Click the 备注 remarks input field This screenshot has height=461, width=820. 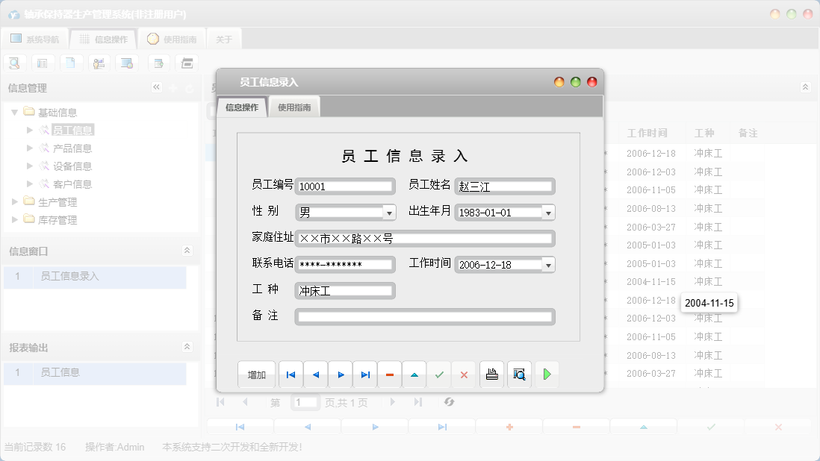tap(424, 316)
